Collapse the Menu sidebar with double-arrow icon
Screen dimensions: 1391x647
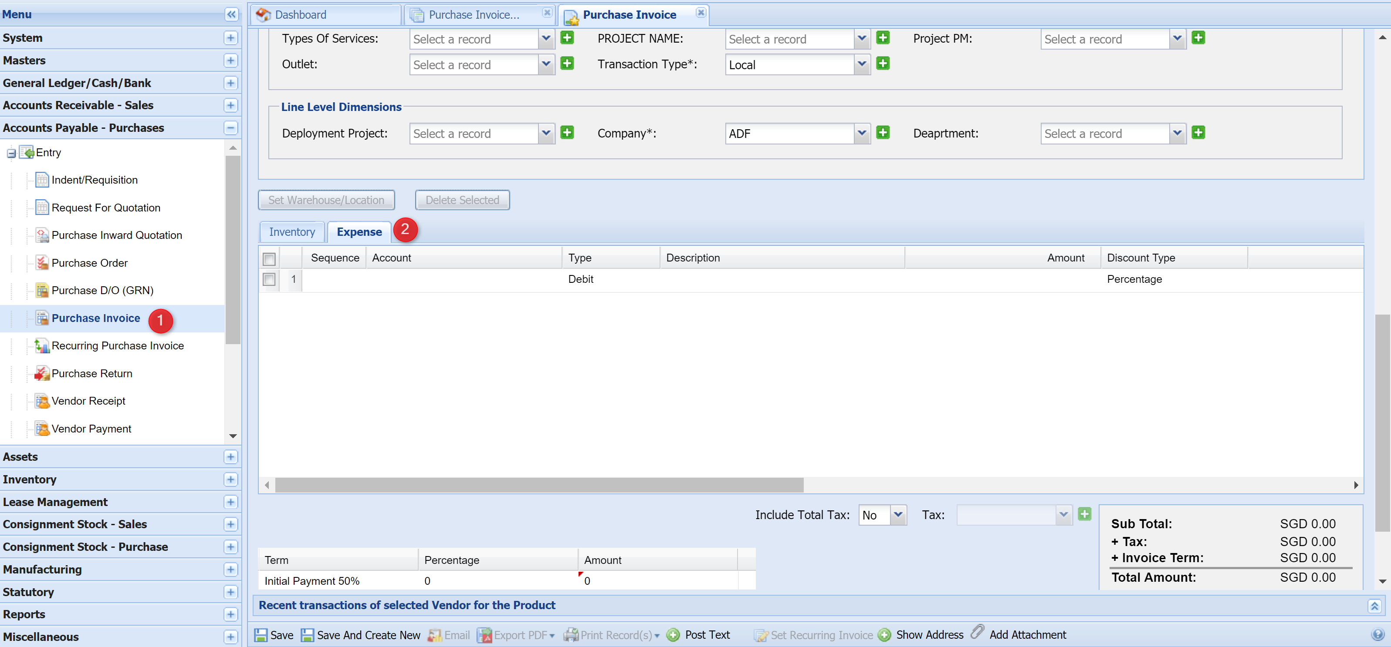pos(231,14)
